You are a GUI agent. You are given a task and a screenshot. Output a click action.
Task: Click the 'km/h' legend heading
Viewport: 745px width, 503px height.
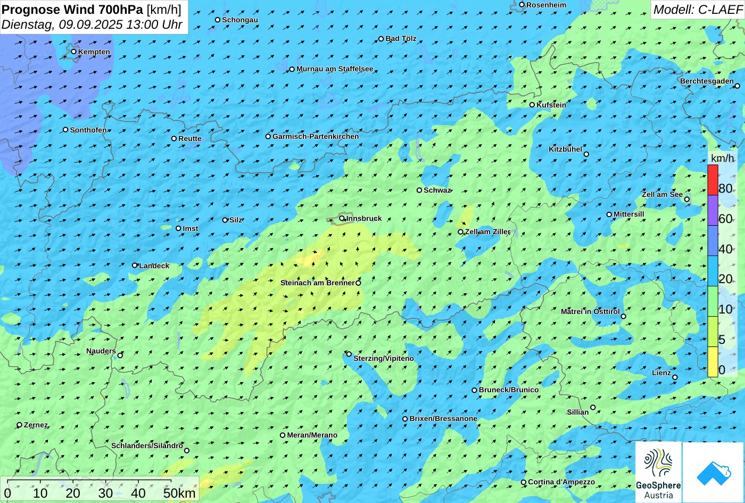[x=722, y=158]
